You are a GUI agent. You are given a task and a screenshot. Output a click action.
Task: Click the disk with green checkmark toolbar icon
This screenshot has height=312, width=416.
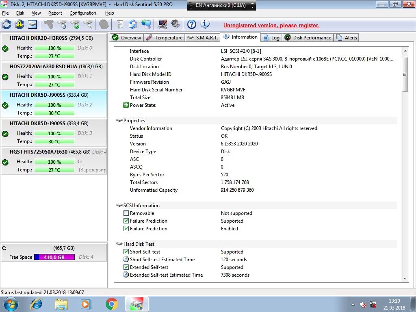tap(75, 24)
